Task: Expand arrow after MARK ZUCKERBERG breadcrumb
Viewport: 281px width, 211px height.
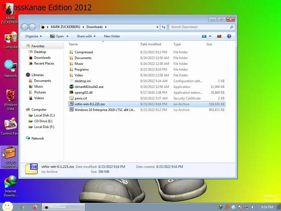Action: click(83, 27)
